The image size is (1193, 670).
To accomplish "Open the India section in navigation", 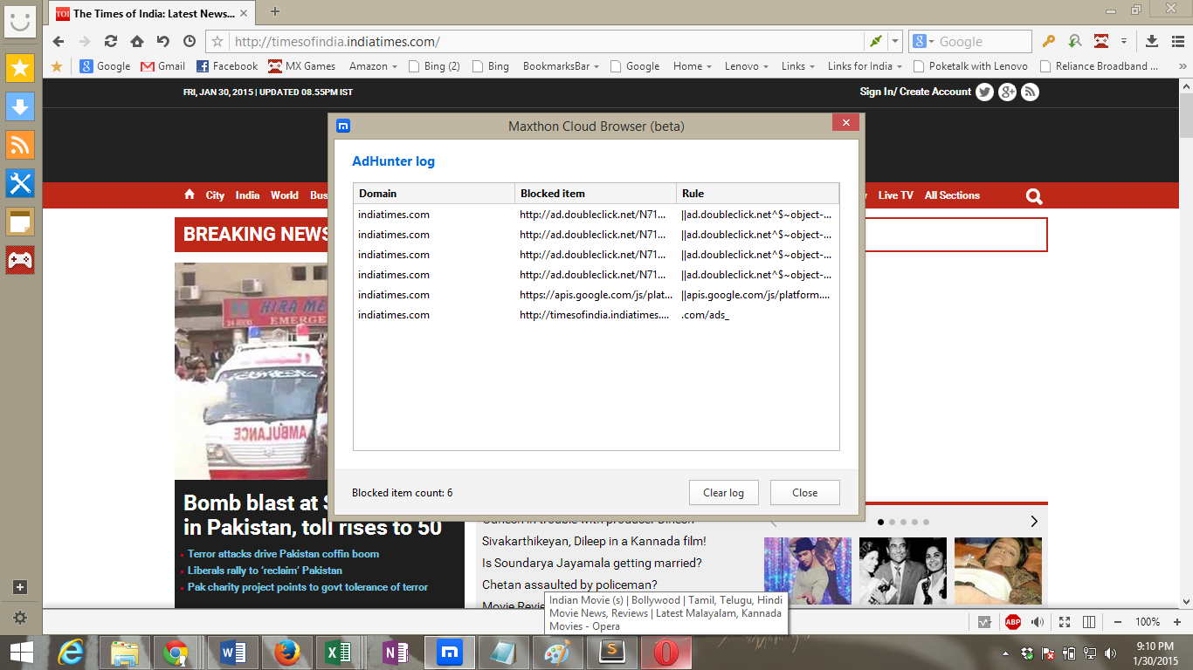I will pyautogui.click(x=247, y=195).
